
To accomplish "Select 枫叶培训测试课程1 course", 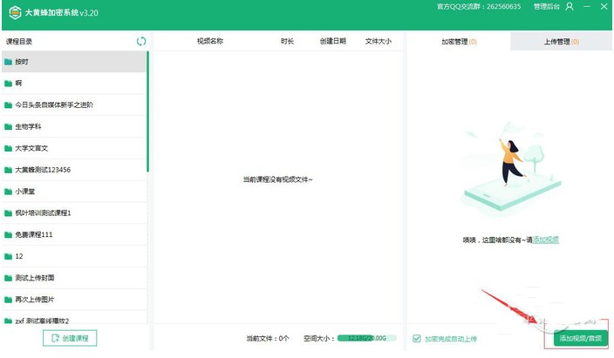I will (74, 213).
